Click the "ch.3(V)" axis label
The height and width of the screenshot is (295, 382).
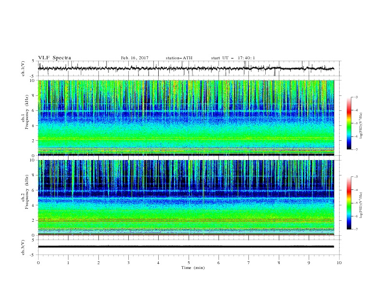tap(23, 247)
